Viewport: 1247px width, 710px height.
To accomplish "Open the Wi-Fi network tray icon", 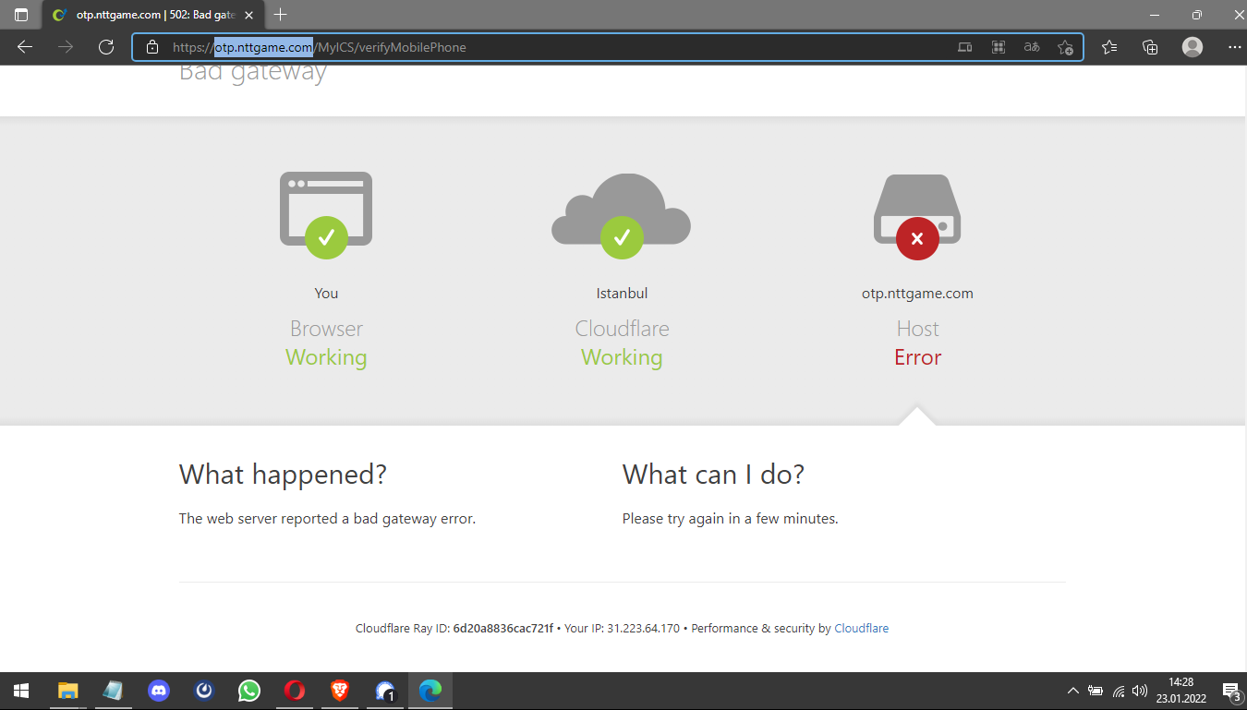I will [1119, 691].
